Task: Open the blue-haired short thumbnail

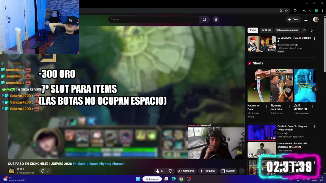Action: coord(305,86)
